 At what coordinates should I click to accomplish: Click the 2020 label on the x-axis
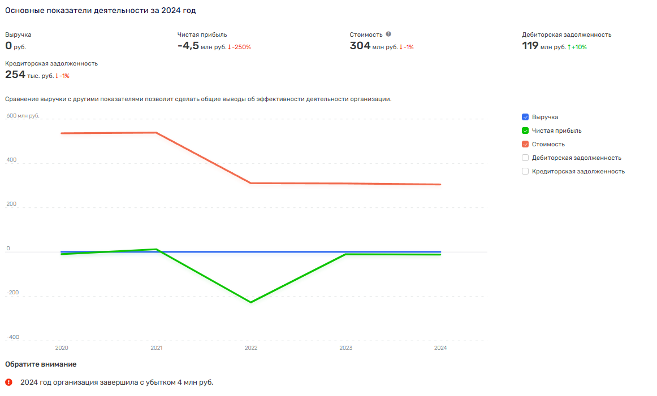62,348
